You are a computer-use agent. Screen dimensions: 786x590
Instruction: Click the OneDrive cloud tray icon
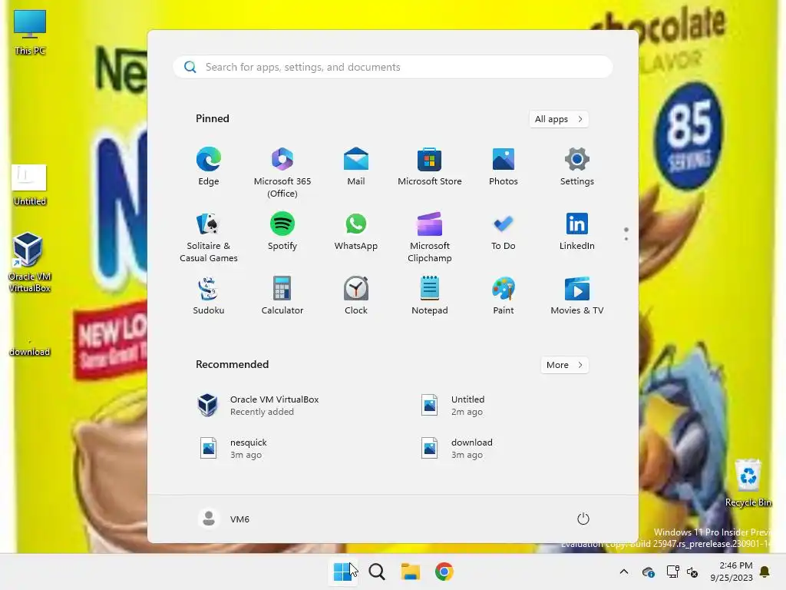[648, 572]
